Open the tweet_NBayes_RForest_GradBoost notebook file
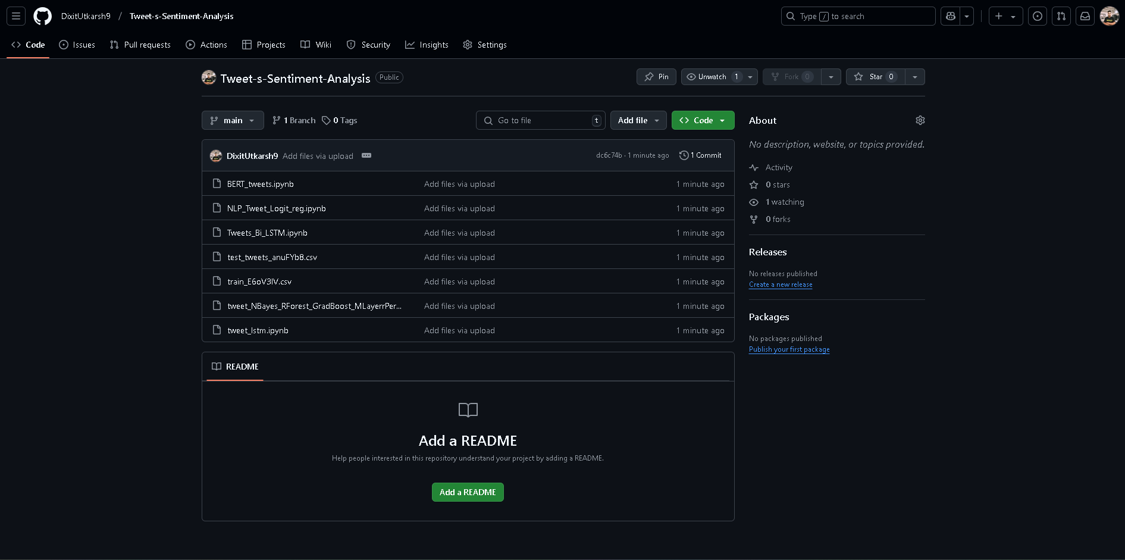Viewport: 1125px width, 560px height. click(x=314, y=306)
